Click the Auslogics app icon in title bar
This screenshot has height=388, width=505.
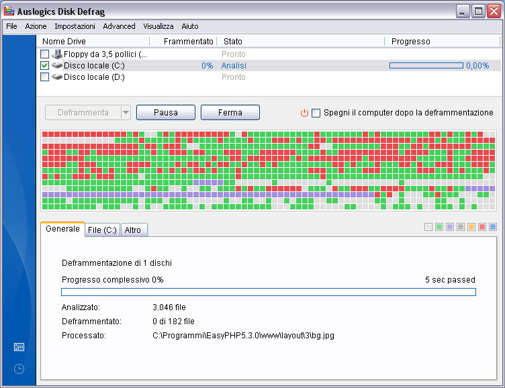(9, 11)
